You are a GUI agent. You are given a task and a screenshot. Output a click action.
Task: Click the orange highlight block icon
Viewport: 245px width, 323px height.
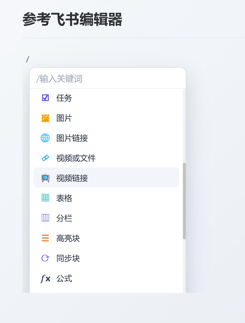tap(45, 238)
